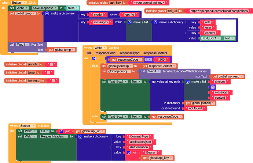The width and height of the screenshot is (253, 163).
Task: Open Web1 dropdown in PostText call
Action: coord(23,45)
